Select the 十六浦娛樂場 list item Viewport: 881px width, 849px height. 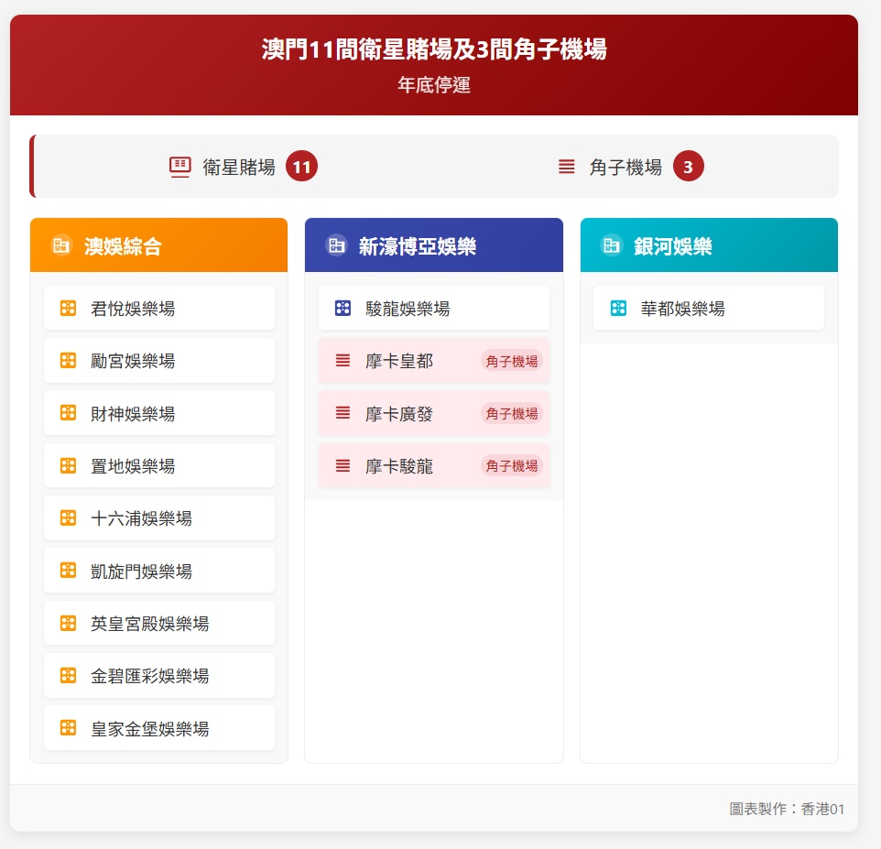[x=158, y=518]
